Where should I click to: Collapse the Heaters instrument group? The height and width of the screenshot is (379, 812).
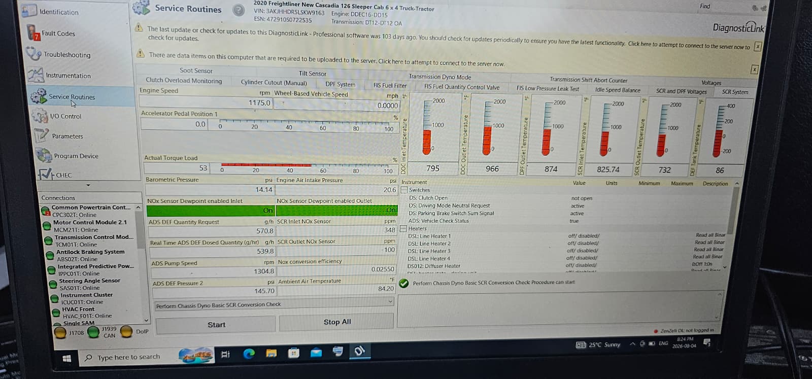[403, 228]
